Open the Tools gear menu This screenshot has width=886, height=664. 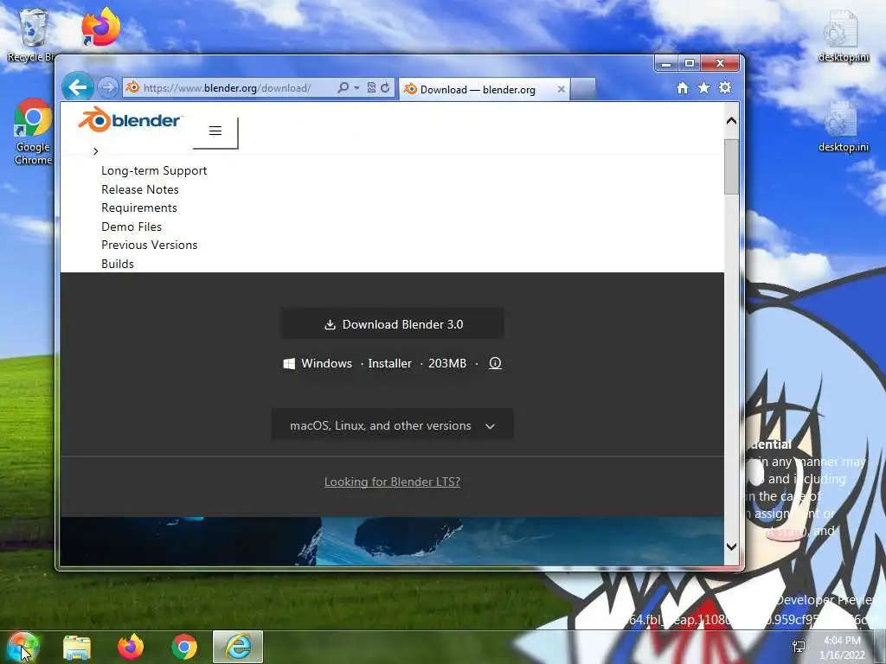[x=725, y=88]
